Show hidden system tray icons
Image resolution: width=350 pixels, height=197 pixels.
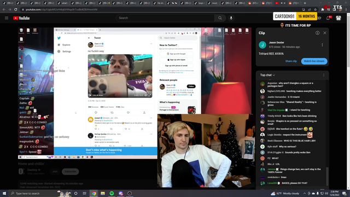(305, 193)
